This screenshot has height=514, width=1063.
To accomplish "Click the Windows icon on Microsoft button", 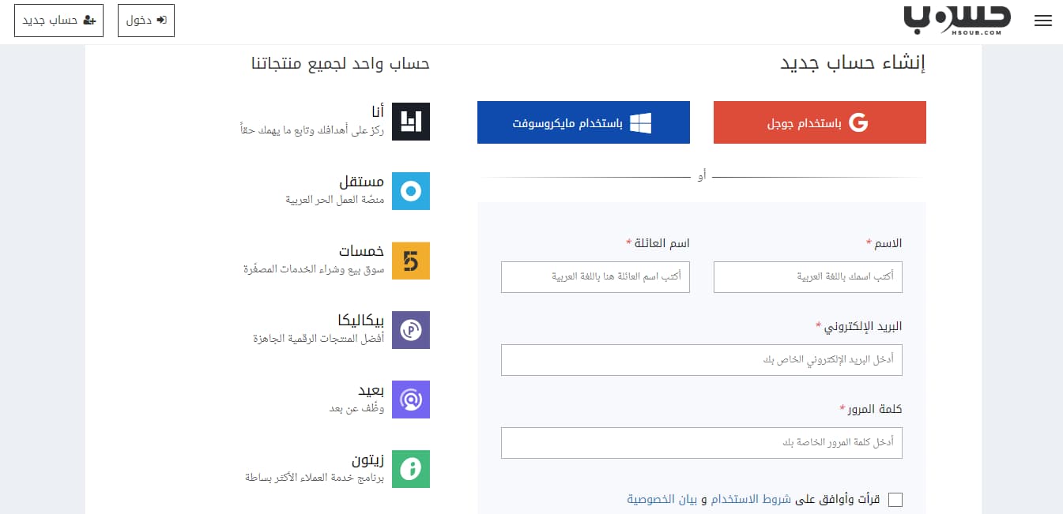I will [642, 122].
